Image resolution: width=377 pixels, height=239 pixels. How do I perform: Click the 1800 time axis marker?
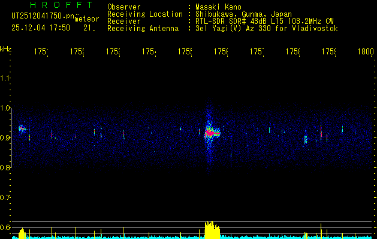366,51
